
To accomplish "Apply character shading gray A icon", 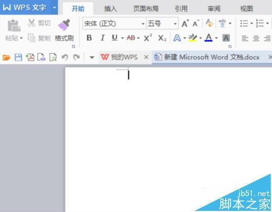I will click(226, 38).
